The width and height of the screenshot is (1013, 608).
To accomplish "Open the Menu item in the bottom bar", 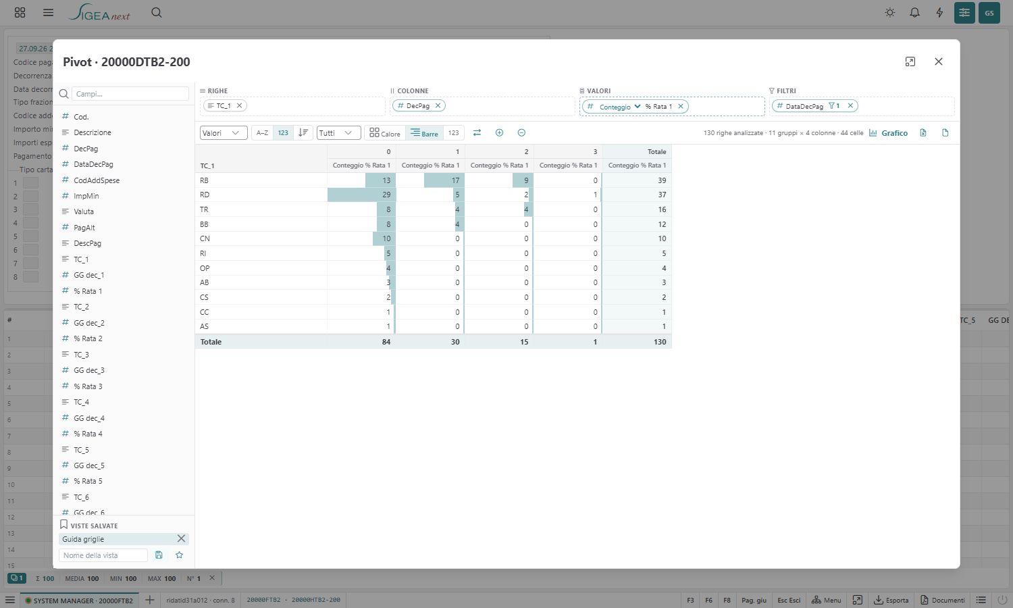I will pos(827,600).
